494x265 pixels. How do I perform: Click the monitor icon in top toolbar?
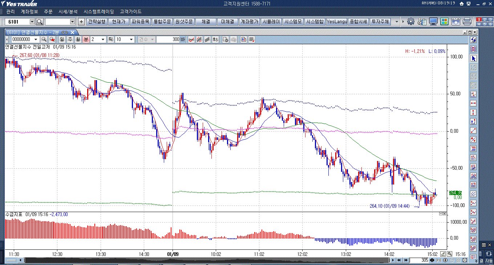pos(433,22)
